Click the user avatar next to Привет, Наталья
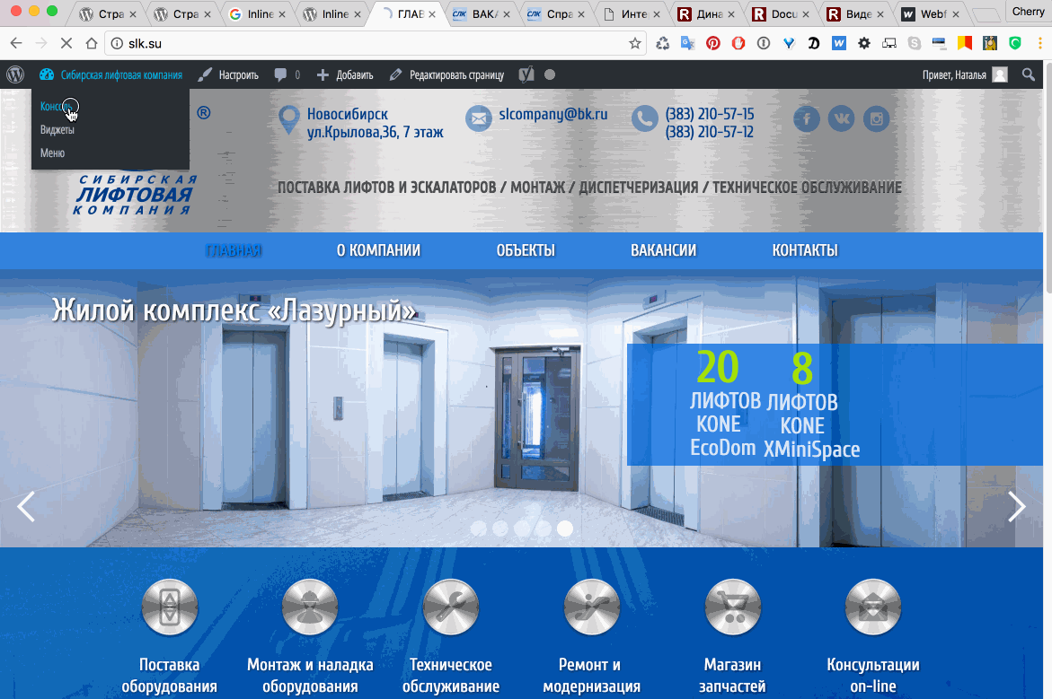Screen dimensions: 1052x699 tap(1000, 75)
